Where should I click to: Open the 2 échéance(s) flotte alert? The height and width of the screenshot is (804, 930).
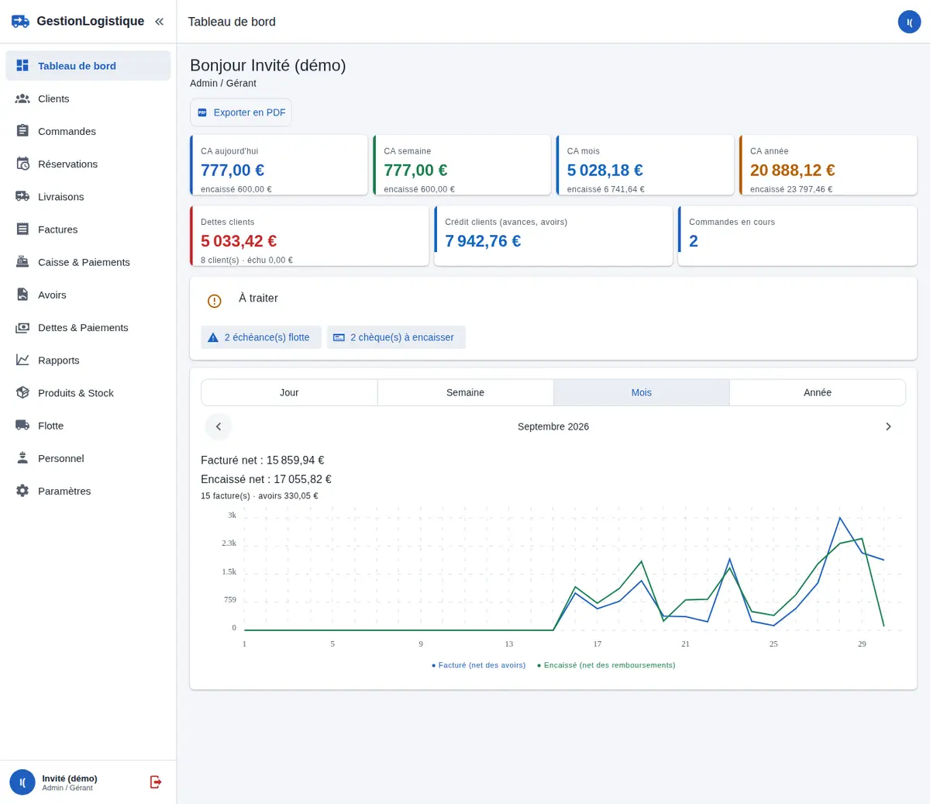(261, 337)
